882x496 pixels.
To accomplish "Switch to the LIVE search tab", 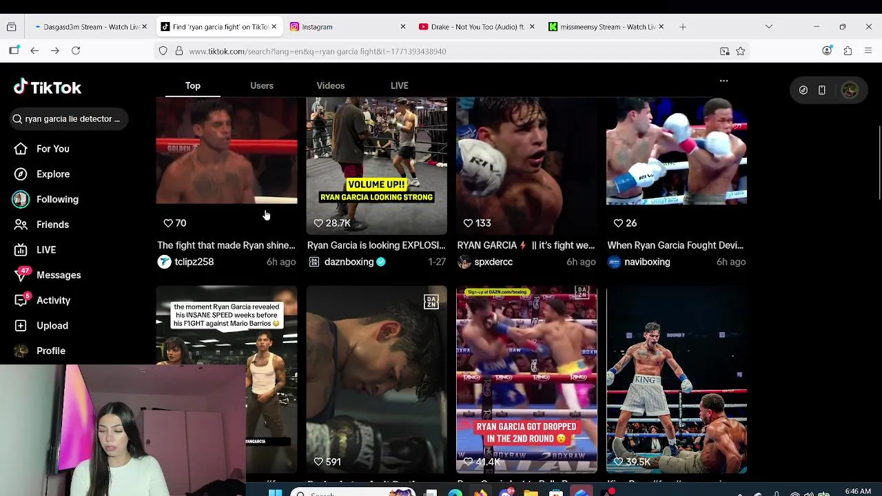I will click(x=400, y=85).
